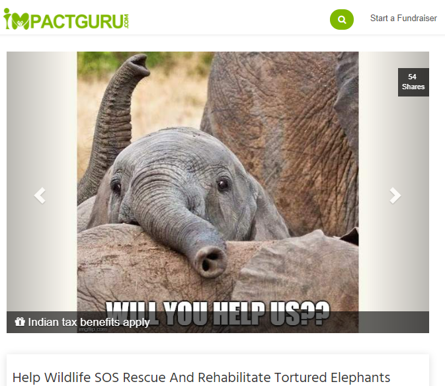Advance to the next slideshow image
This screenshot has height=386, width=445.
[x=395, y=196]
